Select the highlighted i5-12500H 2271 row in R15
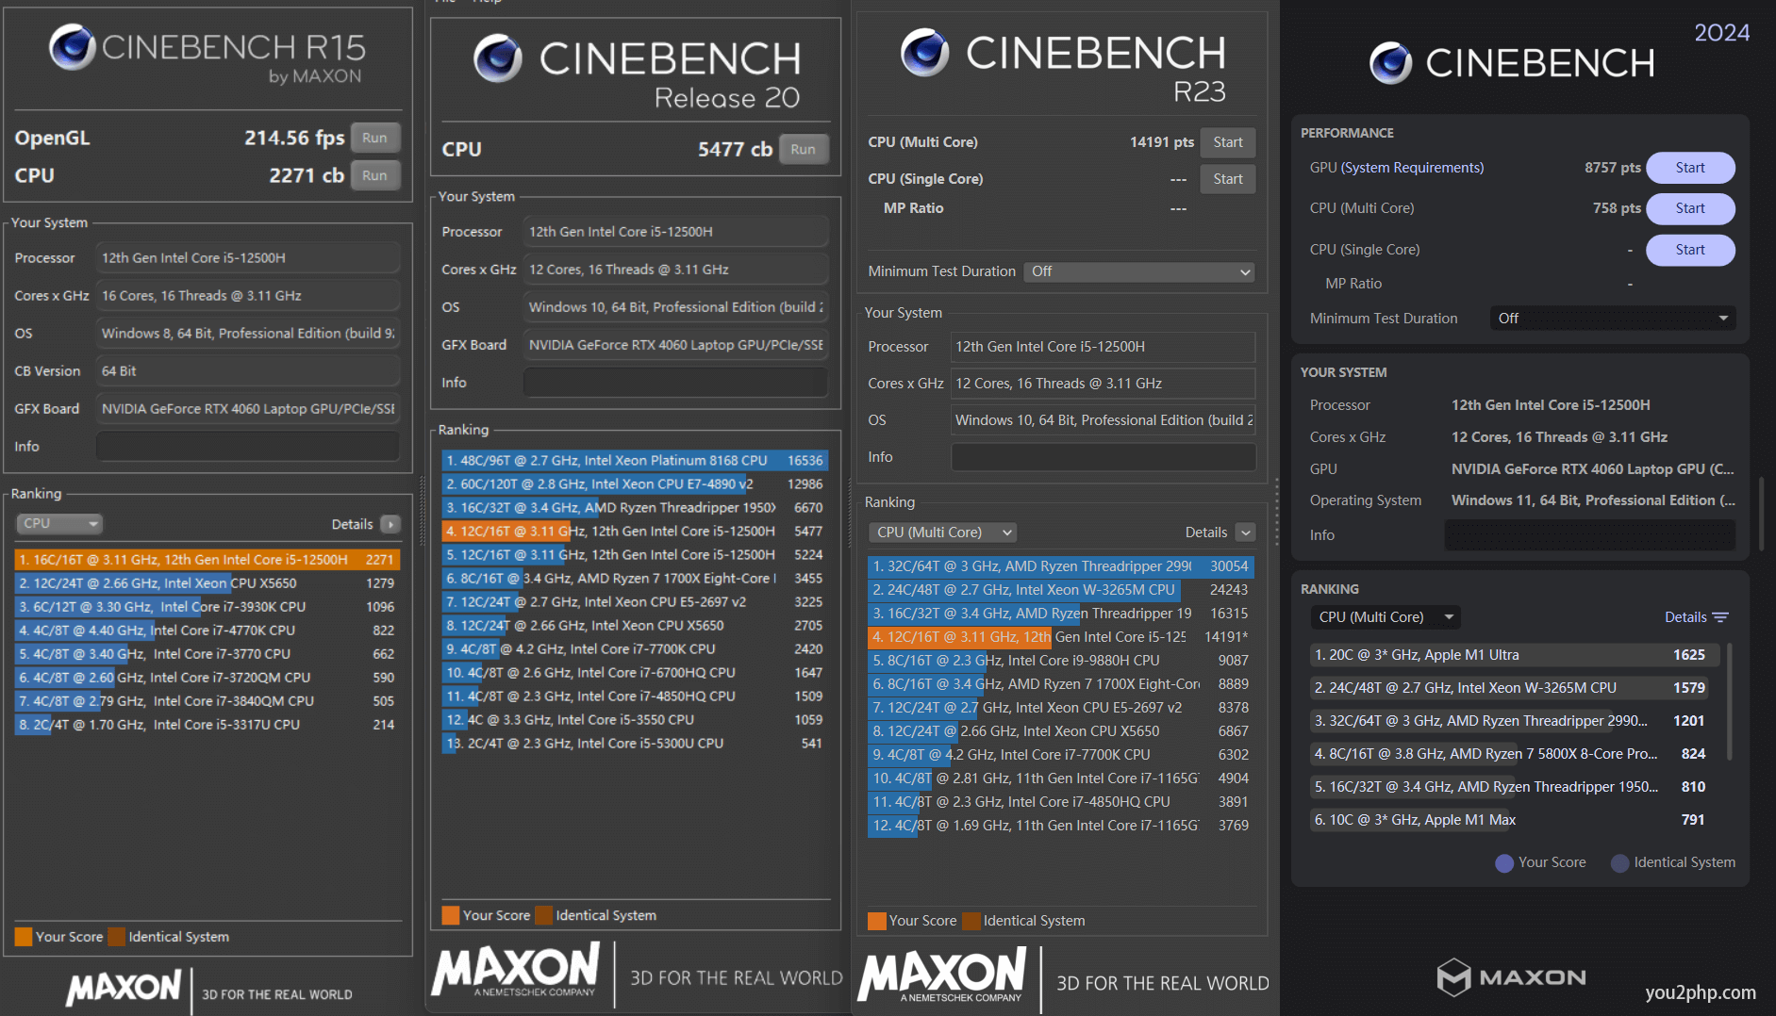1776x1016 pixels. pyautogui.click(x=207, y=560)
